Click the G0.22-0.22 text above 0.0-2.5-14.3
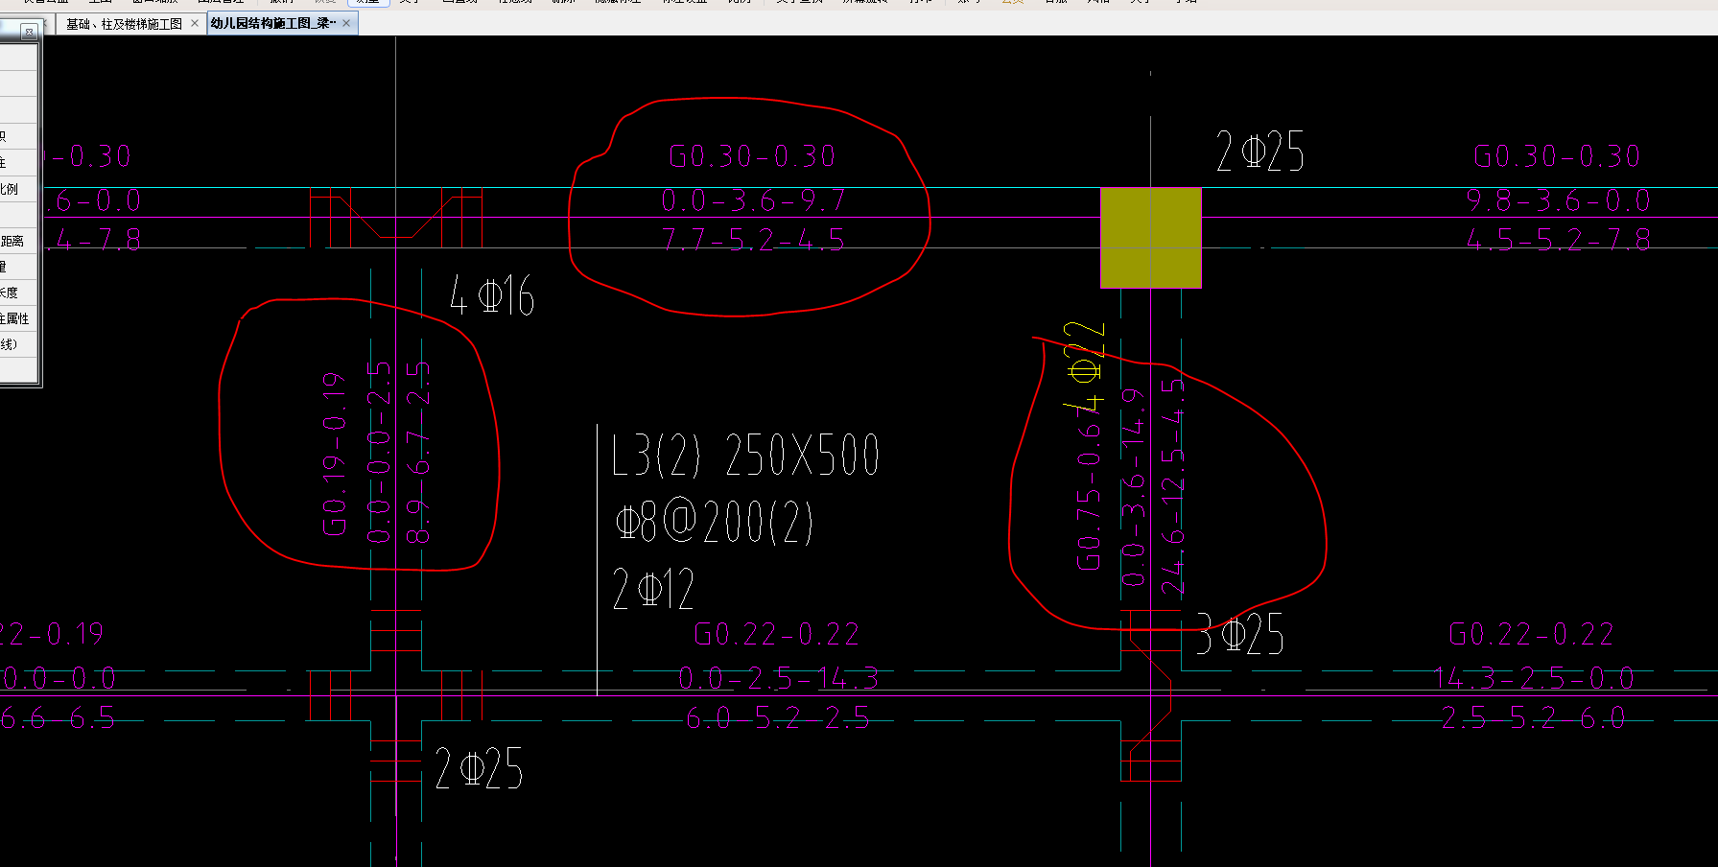 [777, 634]
